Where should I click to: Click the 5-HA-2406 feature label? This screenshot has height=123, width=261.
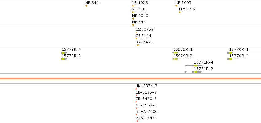147,112
